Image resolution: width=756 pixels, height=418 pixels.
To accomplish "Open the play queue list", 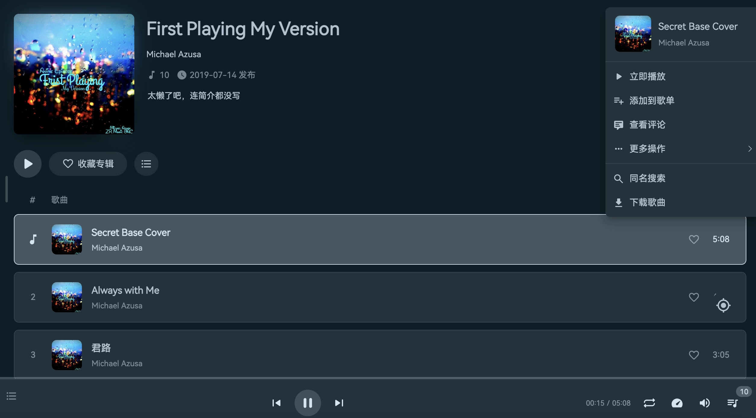I will pyautogui.click(x=733, y=403).
